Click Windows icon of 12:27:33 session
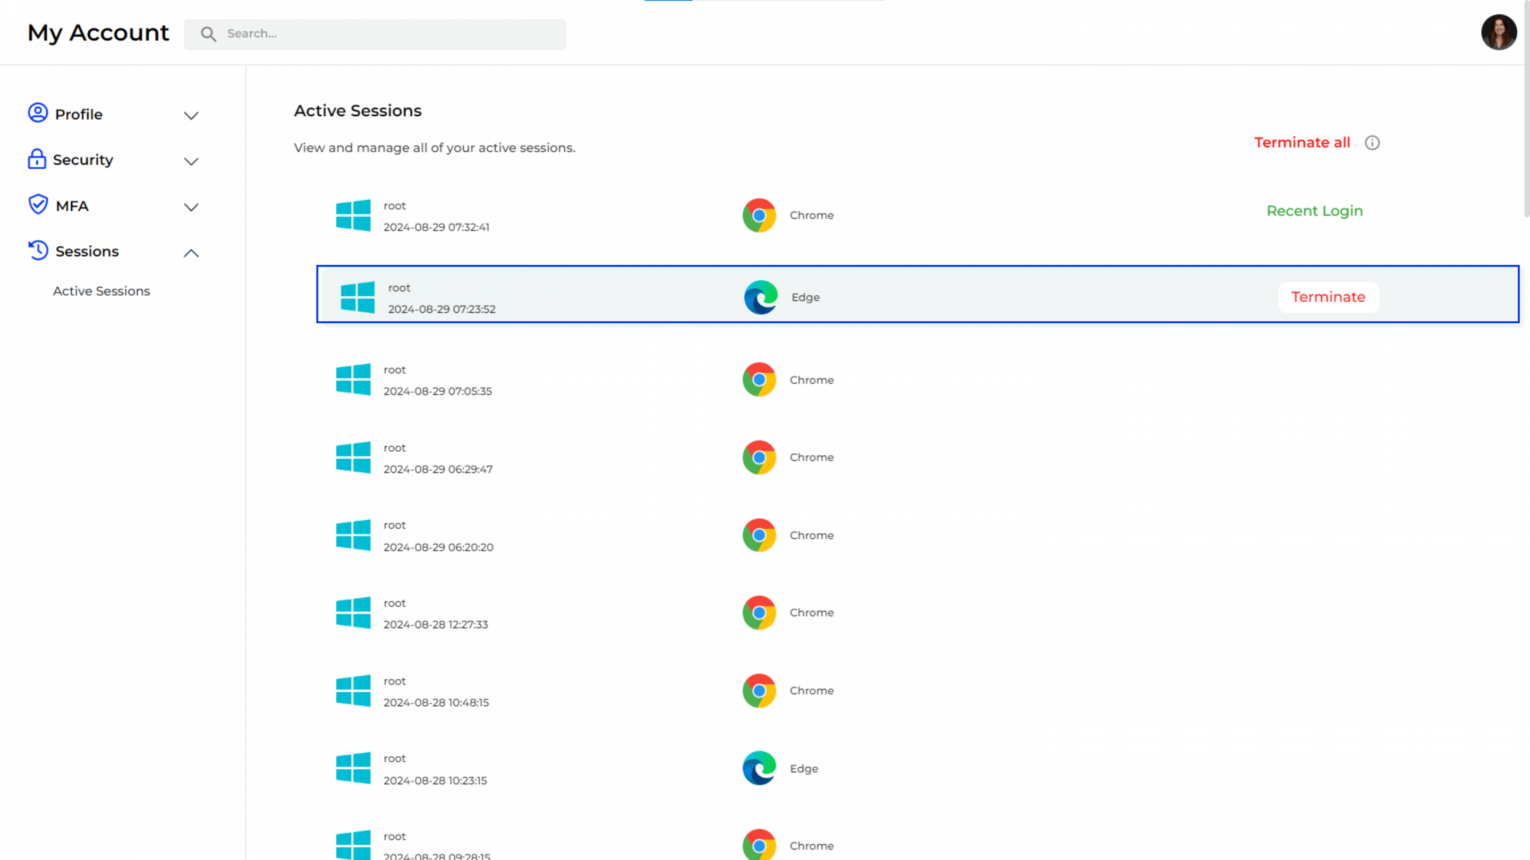1530x860 pixels. (353, 613)
